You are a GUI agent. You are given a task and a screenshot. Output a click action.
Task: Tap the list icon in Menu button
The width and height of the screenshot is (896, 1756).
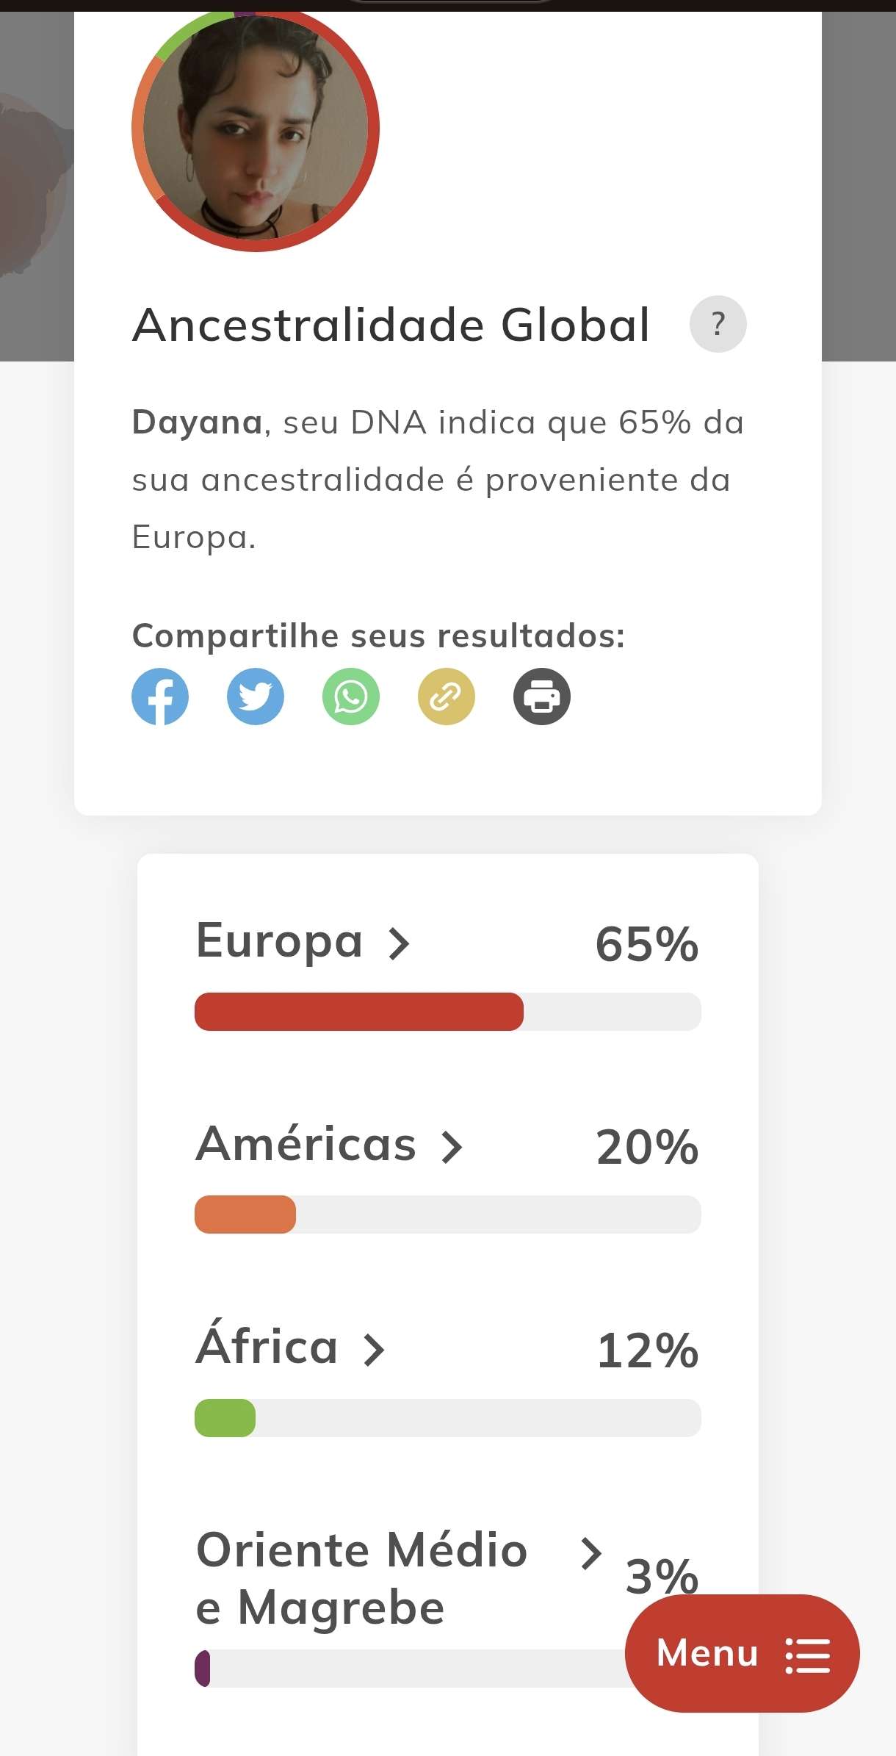808,1655
